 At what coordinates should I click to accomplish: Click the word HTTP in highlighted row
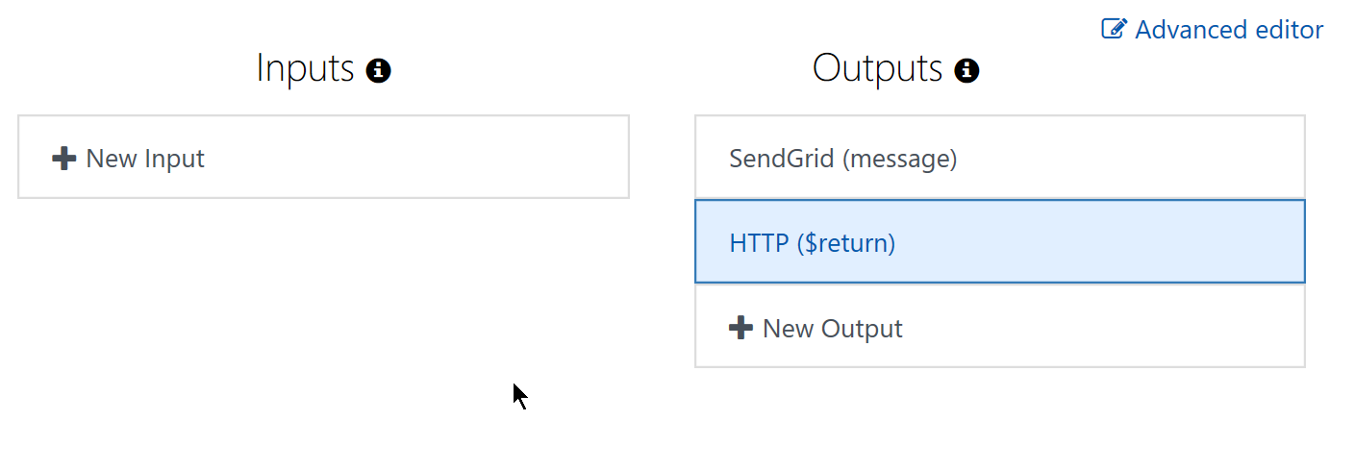tap(759, 243)
